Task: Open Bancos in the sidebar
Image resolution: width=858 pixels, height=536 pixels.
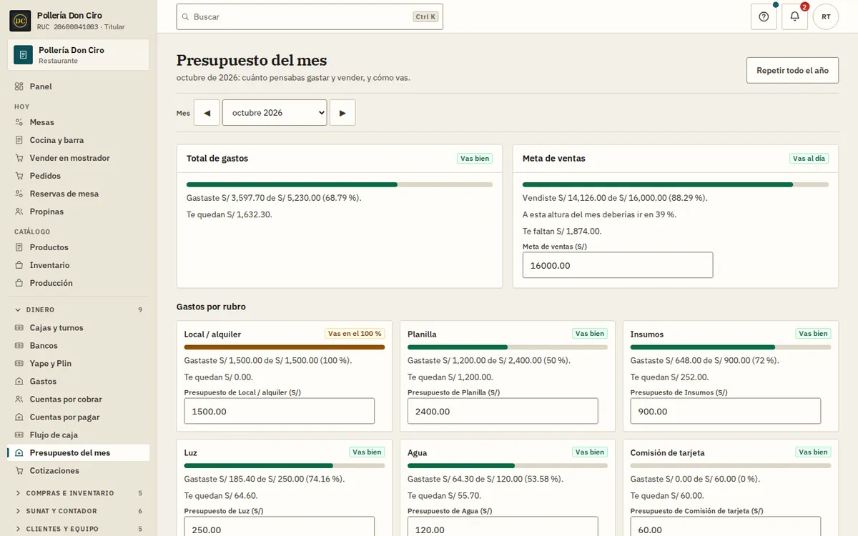Action: [x=79, y=346]
